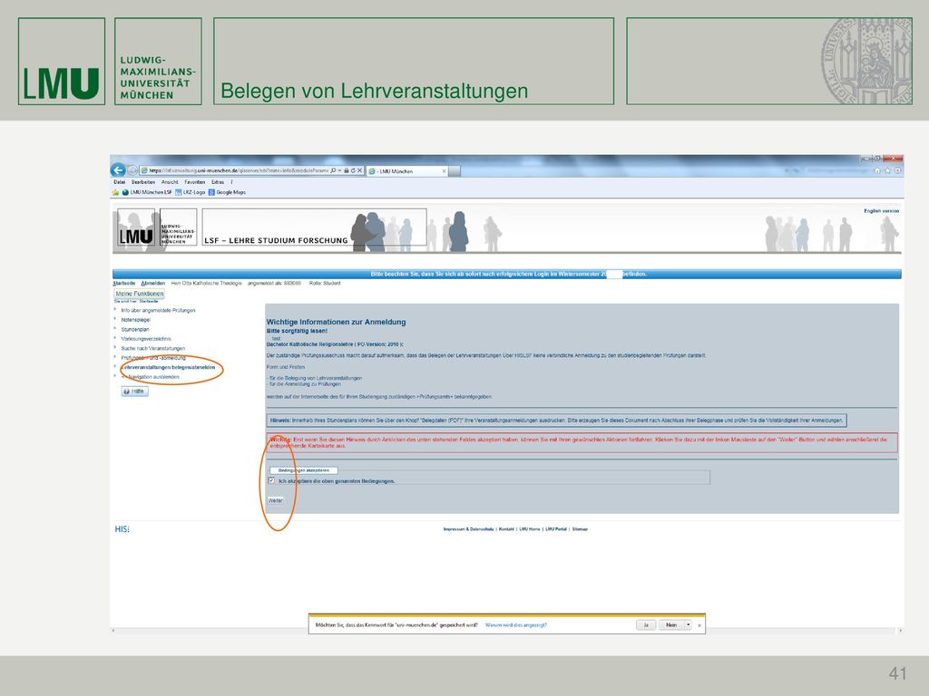Open Sitemap footer link
The image size is (929, 696).
pyautogui.click(x=580, y=529)
